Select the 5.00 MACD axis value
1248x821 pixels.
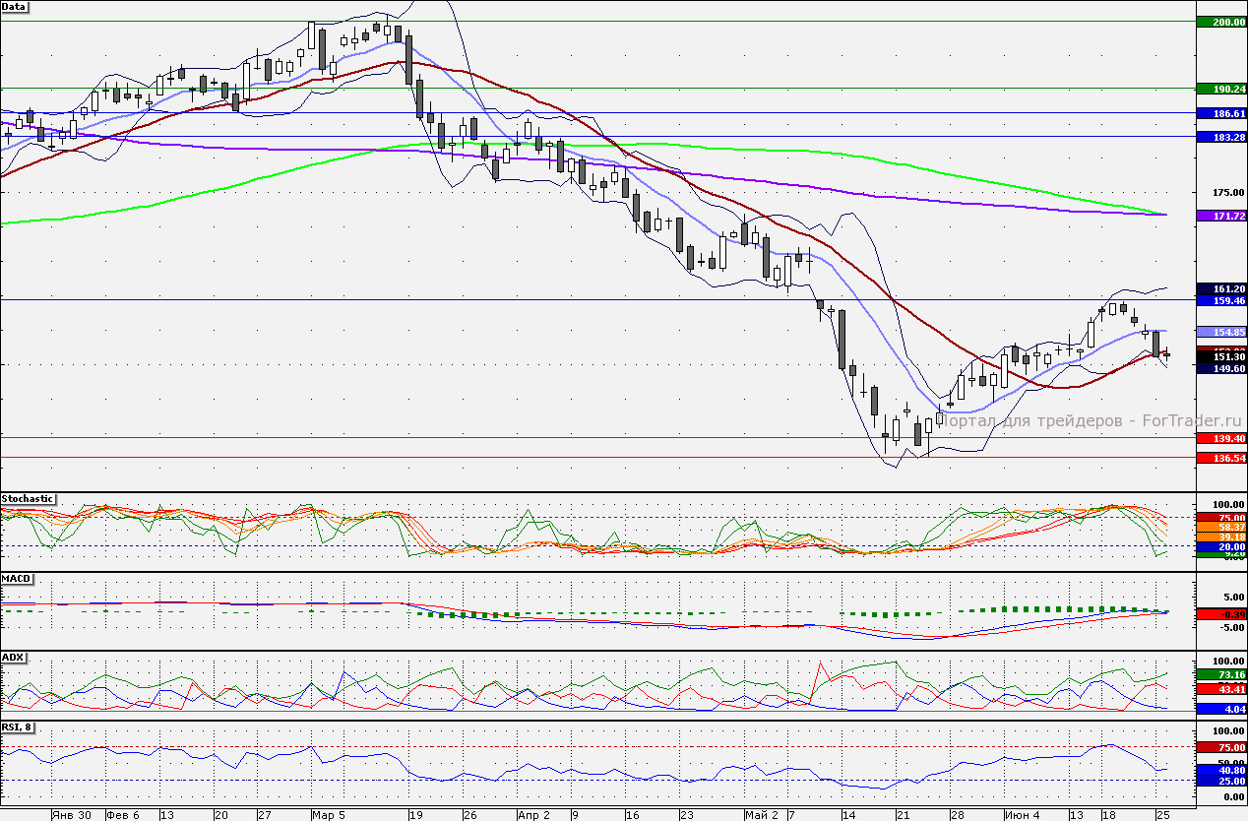click(1233, 597)
